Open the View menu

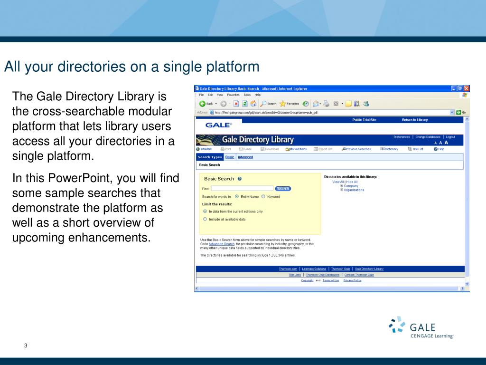[x=220, y=95]
